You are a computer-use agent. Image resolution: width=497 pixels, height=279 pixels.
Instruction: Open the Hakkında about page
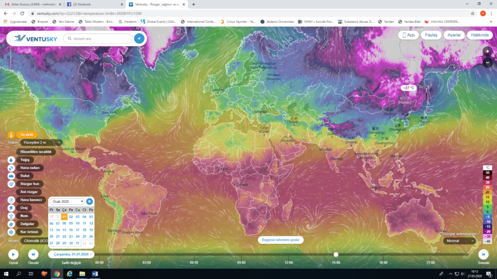[480, 35]
